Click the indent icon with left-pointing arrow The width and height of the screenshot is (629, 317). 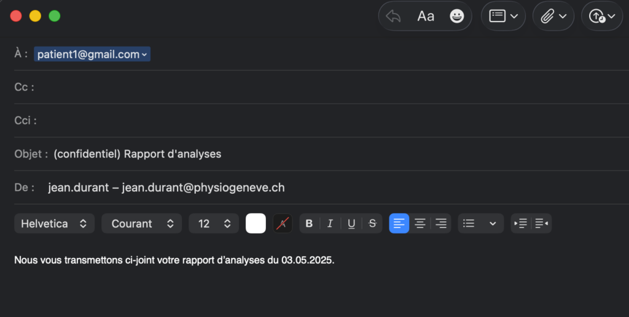pos(541,224)
